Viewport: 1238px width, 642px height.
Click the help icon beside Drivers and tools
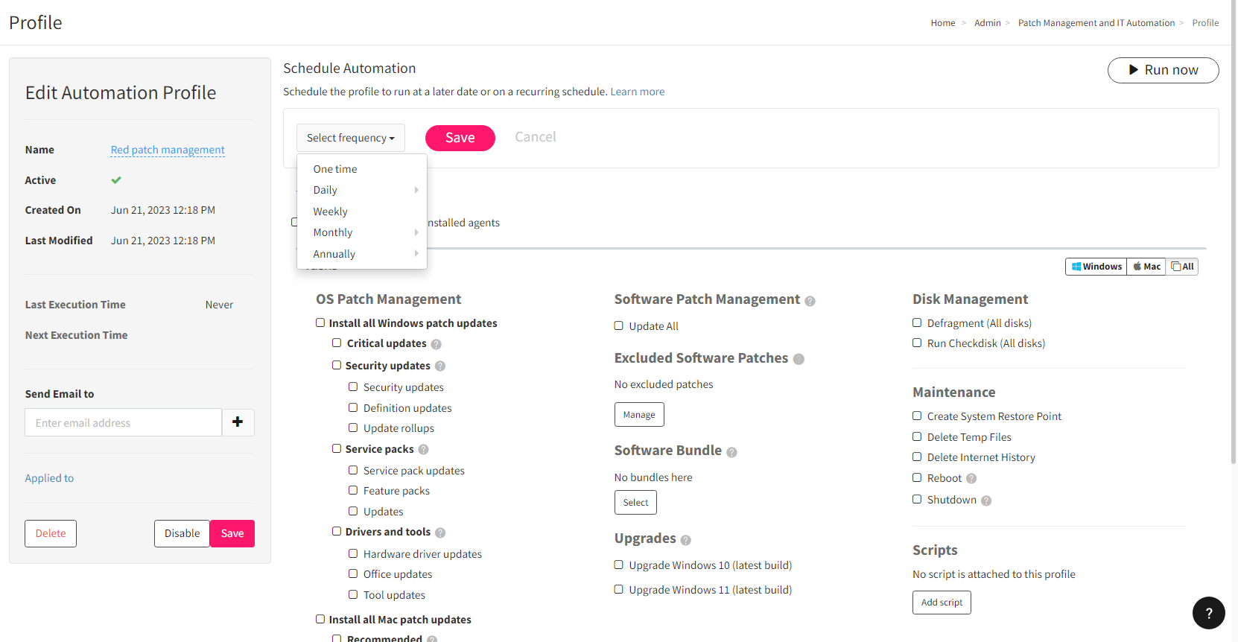(440, 533)
